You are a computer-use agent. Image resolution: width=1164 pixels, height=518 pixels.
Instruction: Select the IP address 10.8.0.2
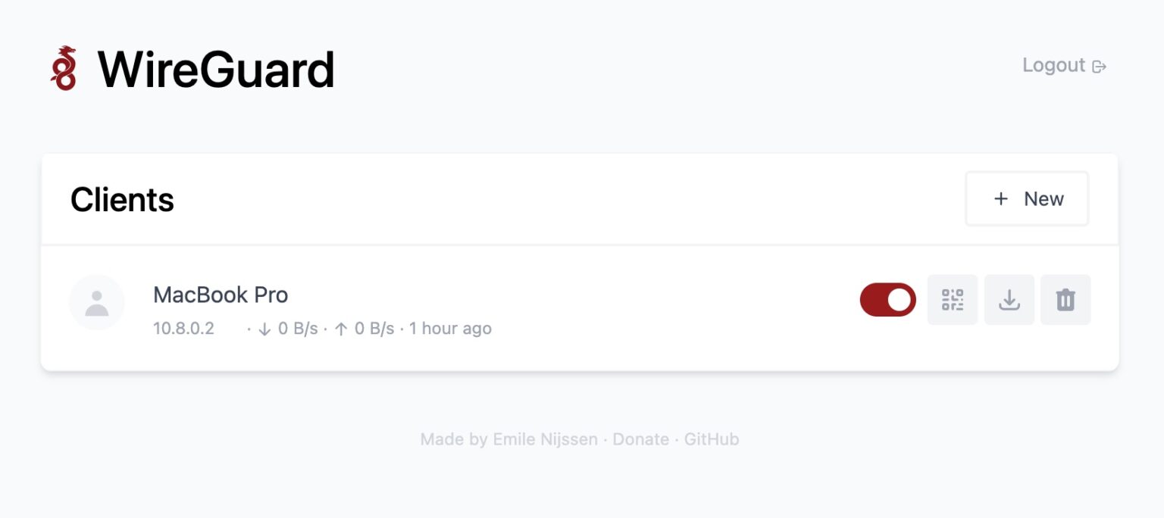pos(183,329)
